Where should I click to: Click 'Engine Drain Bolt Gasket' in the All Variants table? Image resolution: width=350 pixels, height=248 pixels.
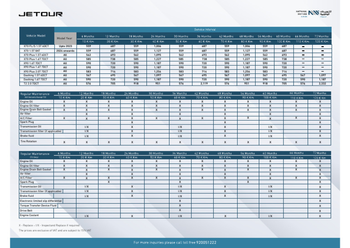[36, 110]
